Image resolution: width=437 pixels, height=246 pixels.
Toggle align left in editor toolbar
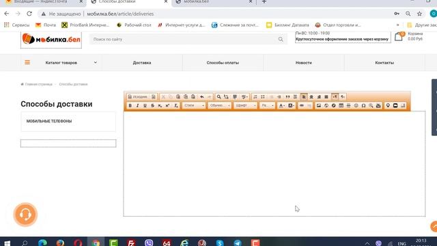(x=304, y=97)
